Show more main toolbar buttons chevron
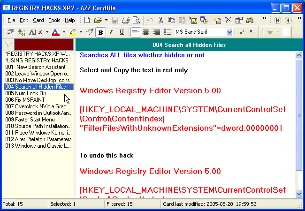 coord(264,18)
